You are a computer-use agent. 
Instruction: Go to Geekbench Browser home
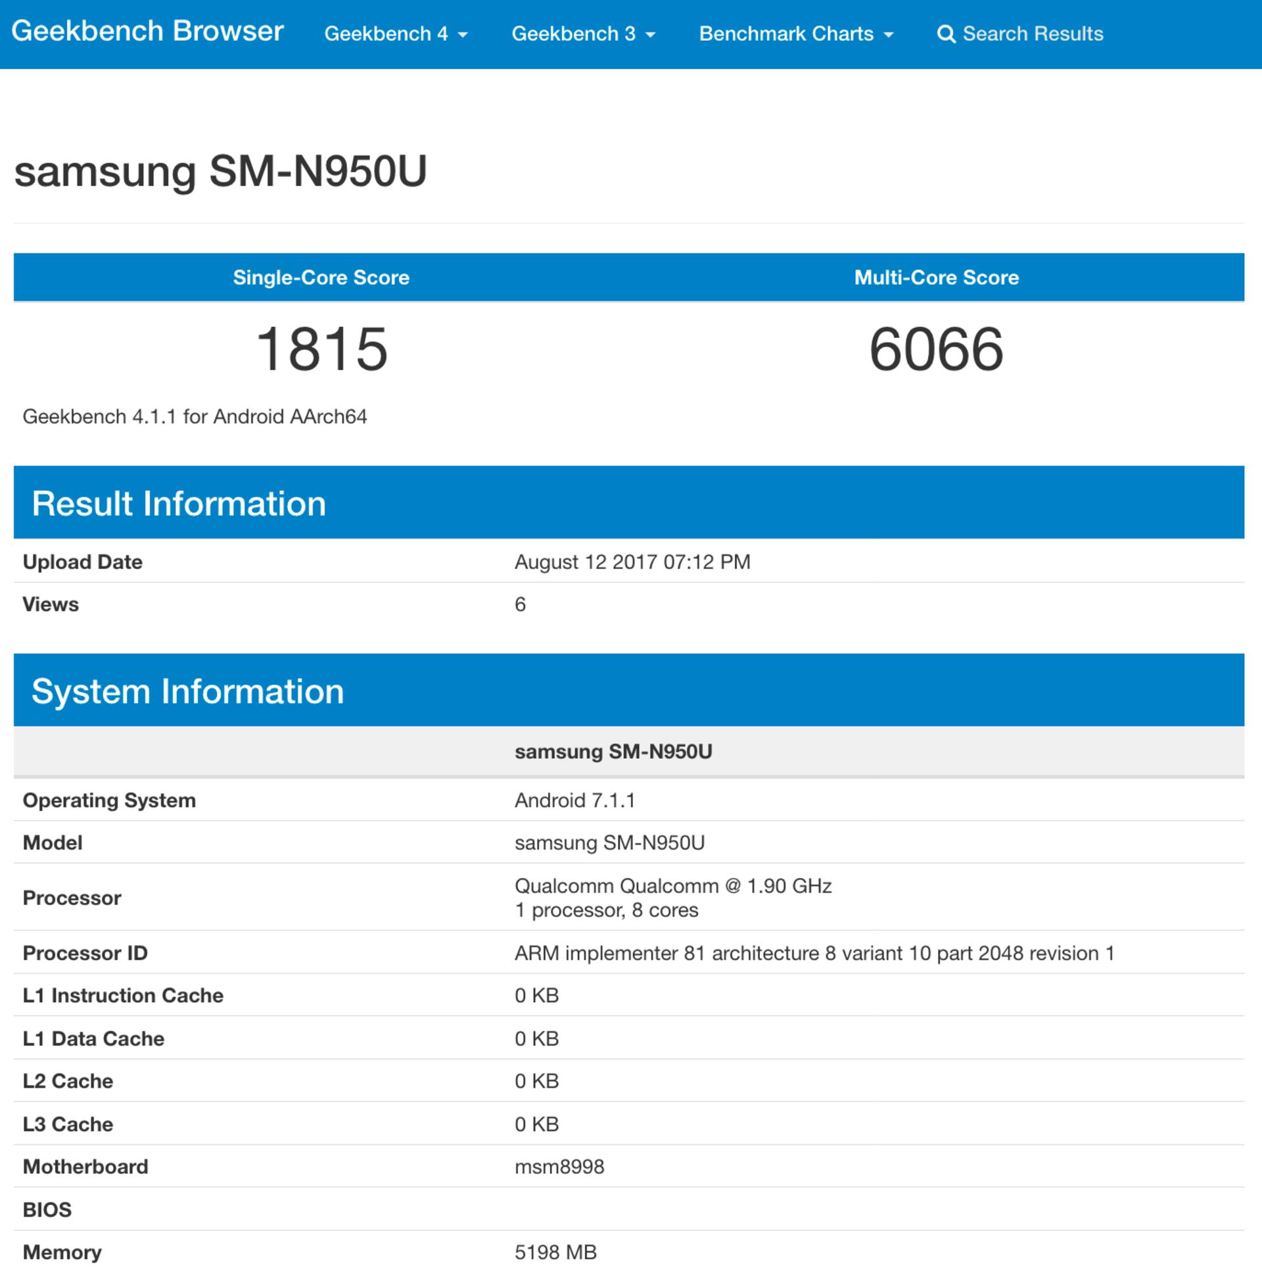click(147, 32)
